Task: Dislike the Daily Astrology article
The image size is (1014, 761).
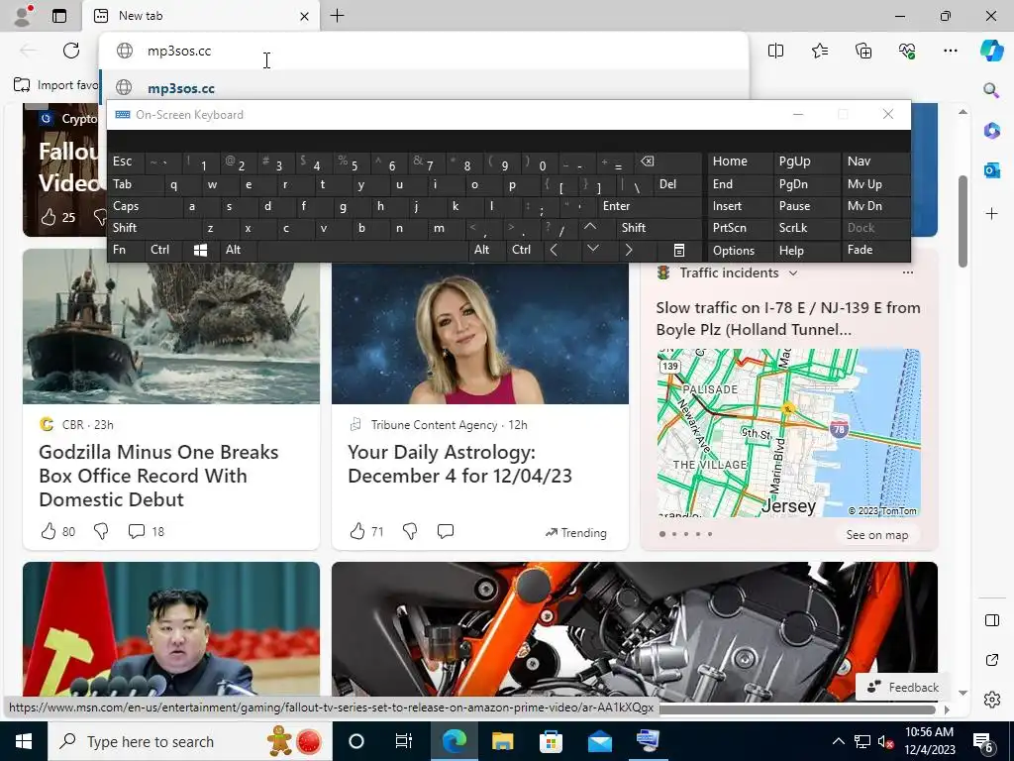Action: coord(410,531)
